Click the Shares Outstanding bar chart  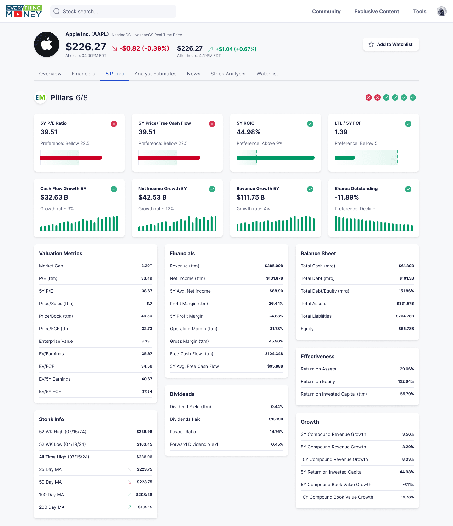(x=374, y=223)
